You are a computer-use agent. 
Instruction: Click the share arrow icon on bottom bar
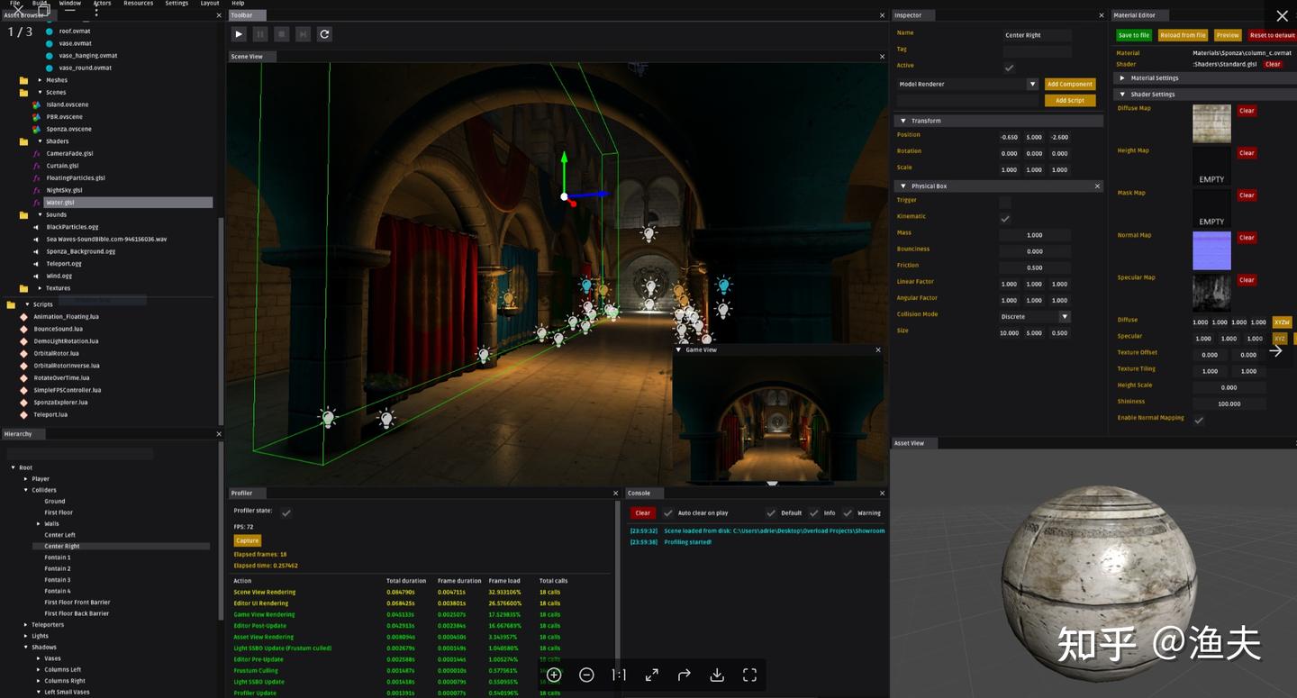[x=684, y=674]
